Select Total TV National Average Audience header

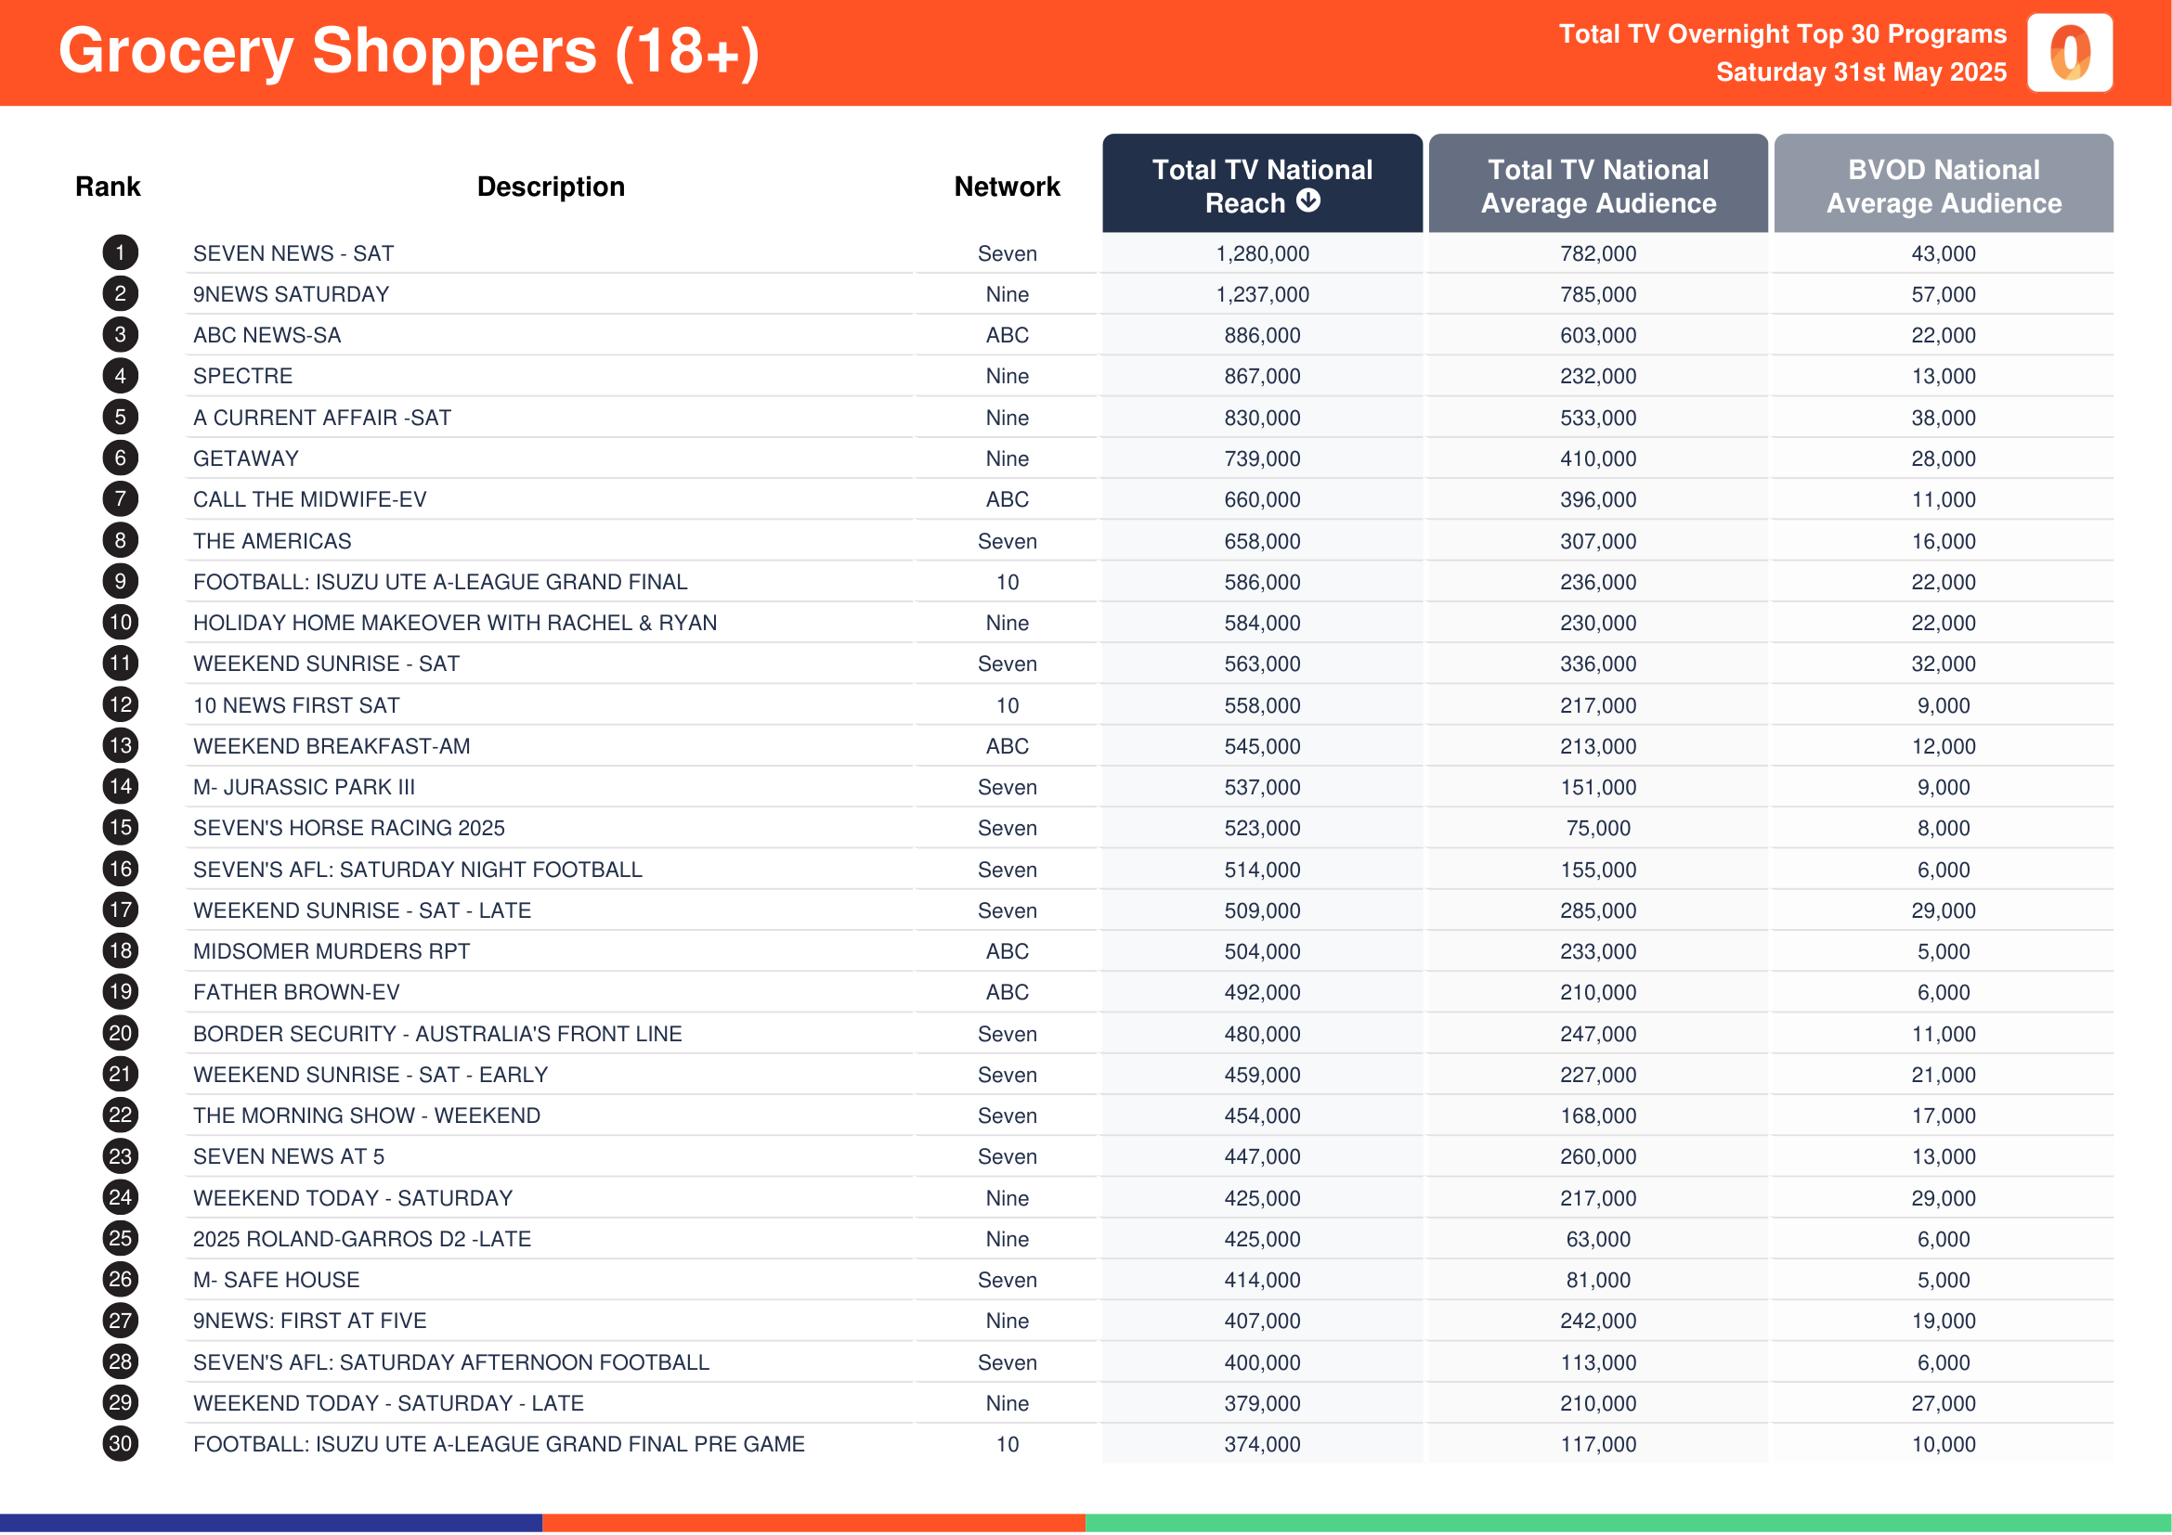(x=1598, y=186)
